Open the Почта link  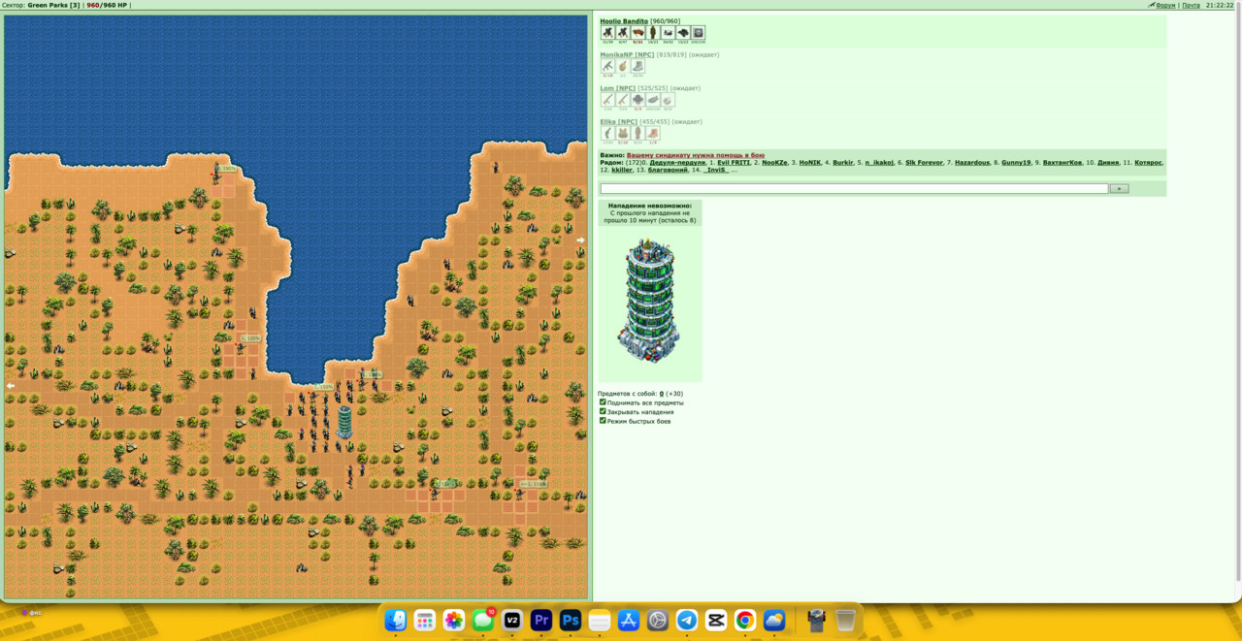click(1191, 5)
